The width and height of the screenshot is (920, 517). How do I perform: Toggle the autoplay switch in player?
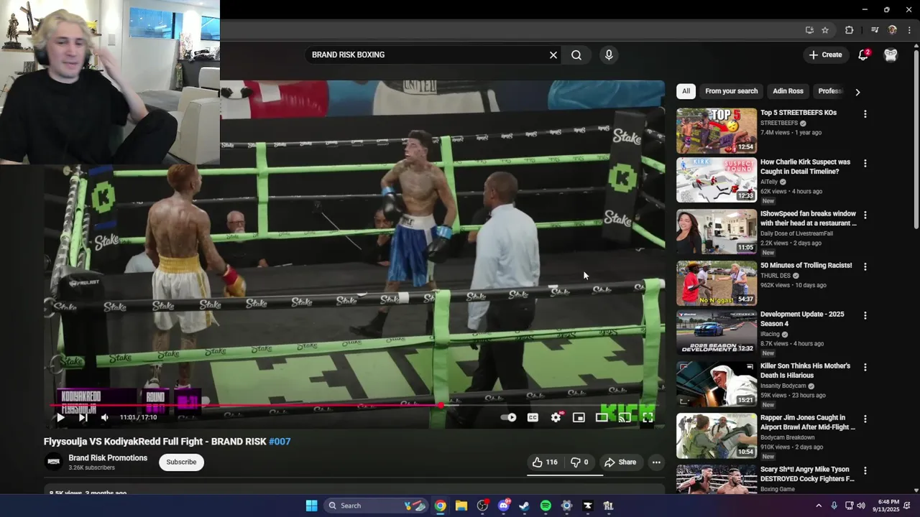tap(509, 417)
